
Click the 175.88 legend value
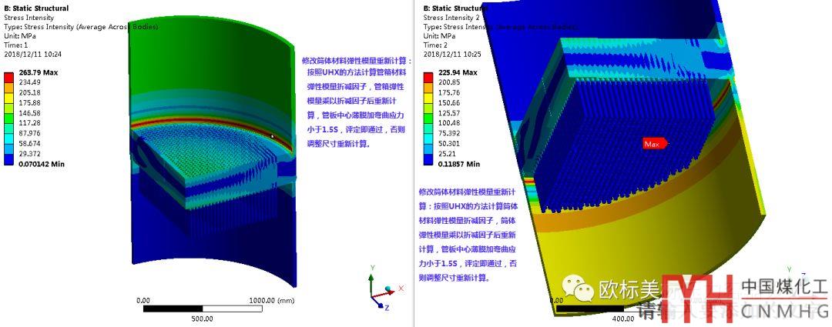pyautogui.click(x=29, y=102)
